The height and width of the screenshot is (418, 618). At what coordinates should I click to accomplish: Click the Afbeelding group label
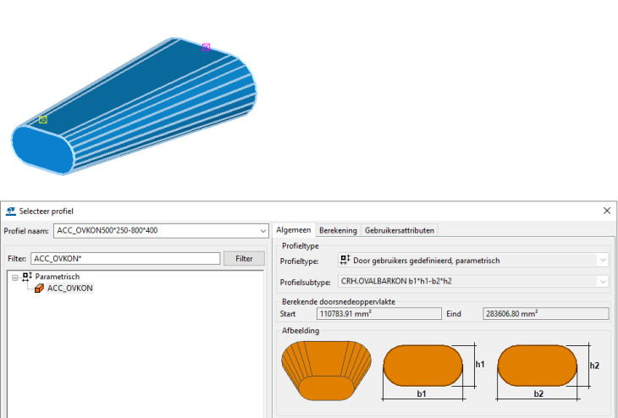point(301,331)
